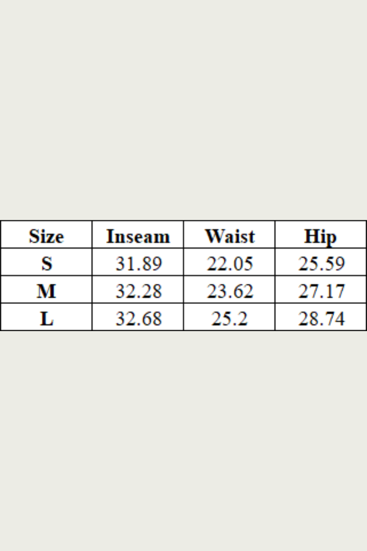Click the Size column header
The width and height of the screenshot is (367, 551).
tap(46, 236)
